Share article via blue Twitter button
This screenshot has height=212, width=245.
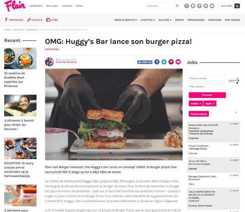[164, 62]
